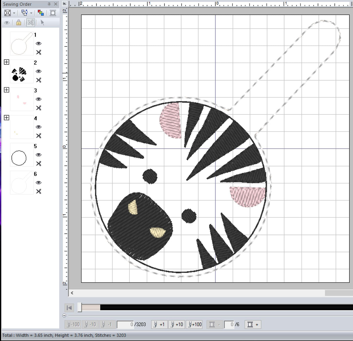
Task: Click the lock icon in the Sewing Order panel
Action: click(19, 23)
